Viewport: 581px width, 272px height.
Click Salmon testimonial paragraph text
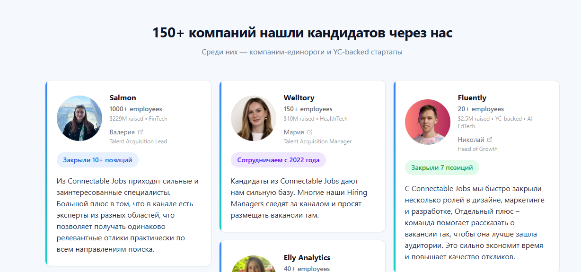(128, 215)
